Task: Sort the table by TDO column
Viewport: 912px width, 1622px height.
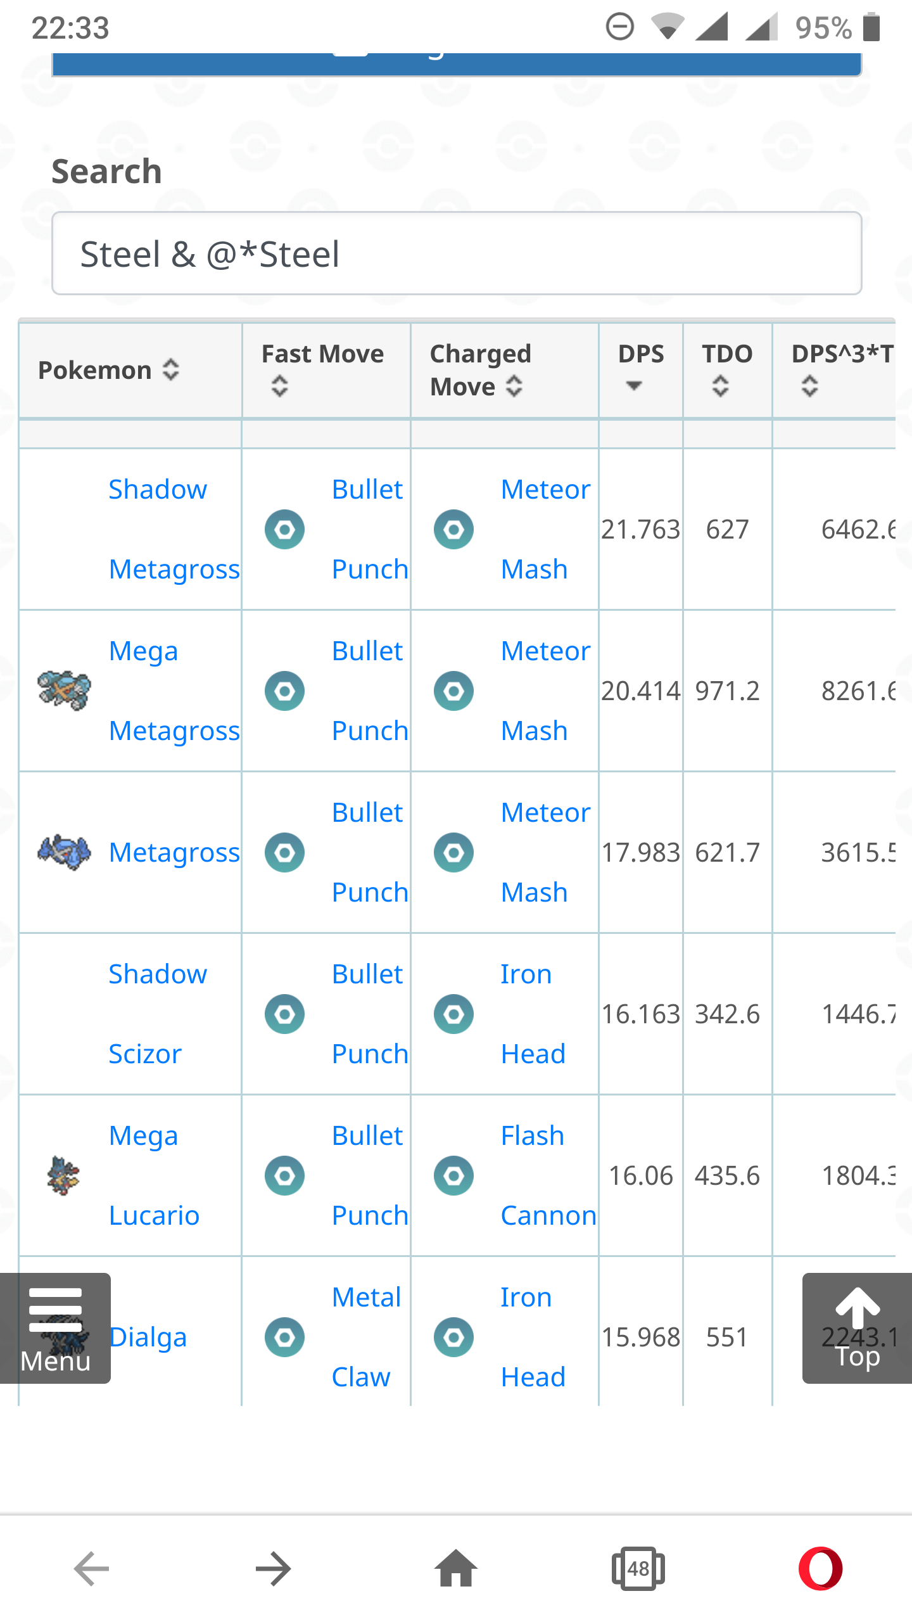Action: click(x=728, y=371)
